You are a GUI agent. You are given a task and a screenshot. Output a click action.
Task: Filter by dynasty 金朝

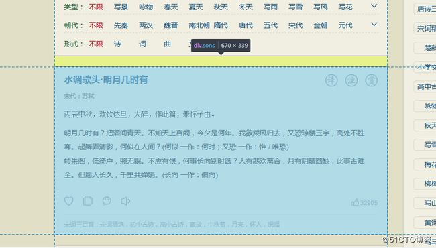tap(321, 25)
